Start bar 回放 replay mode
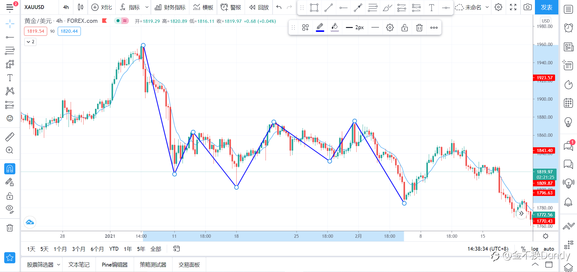577x272 pixels. [x=259, y=7]
